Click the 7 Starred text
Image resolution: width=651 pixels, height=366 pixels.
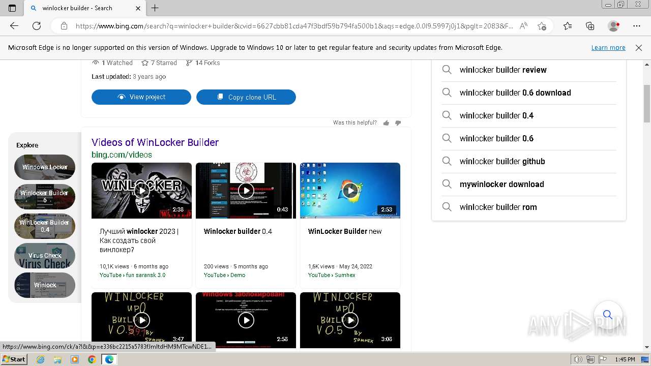pyautogui.click(x=164, y=63)
